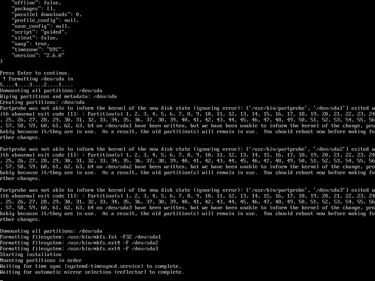Click the "Starting installation" line
The height and width of the screenshot is (281, 375).
[31, 255]
